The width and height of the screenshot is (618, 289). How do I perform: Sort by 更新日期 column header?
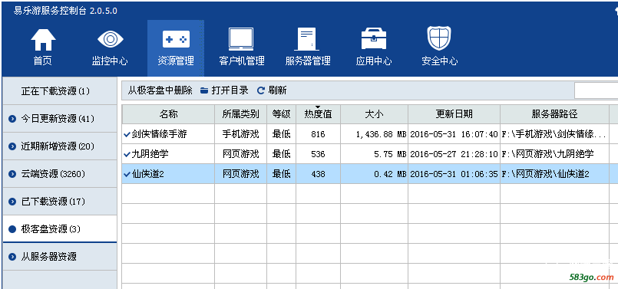click(x=454, y=114)
